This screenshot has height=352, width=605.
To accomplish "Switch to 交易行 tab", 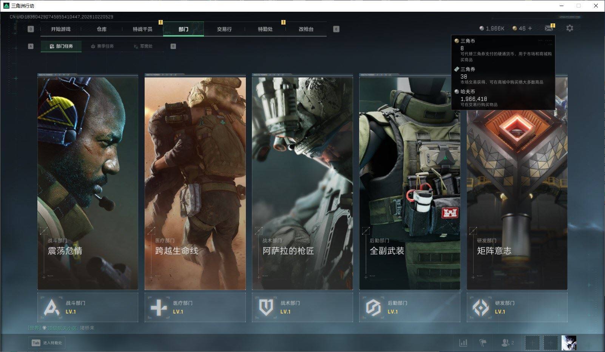I will click(x=224, y=29).
